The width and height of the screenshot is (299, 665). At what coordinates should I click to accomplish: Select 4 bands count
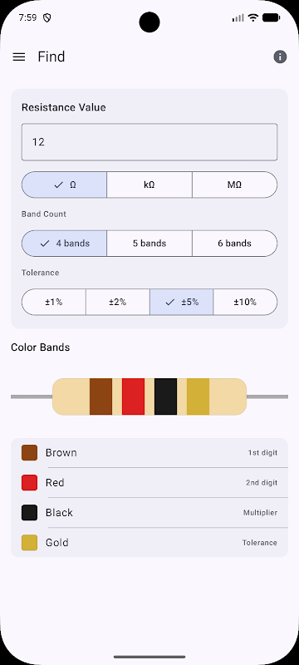[65, 244]
